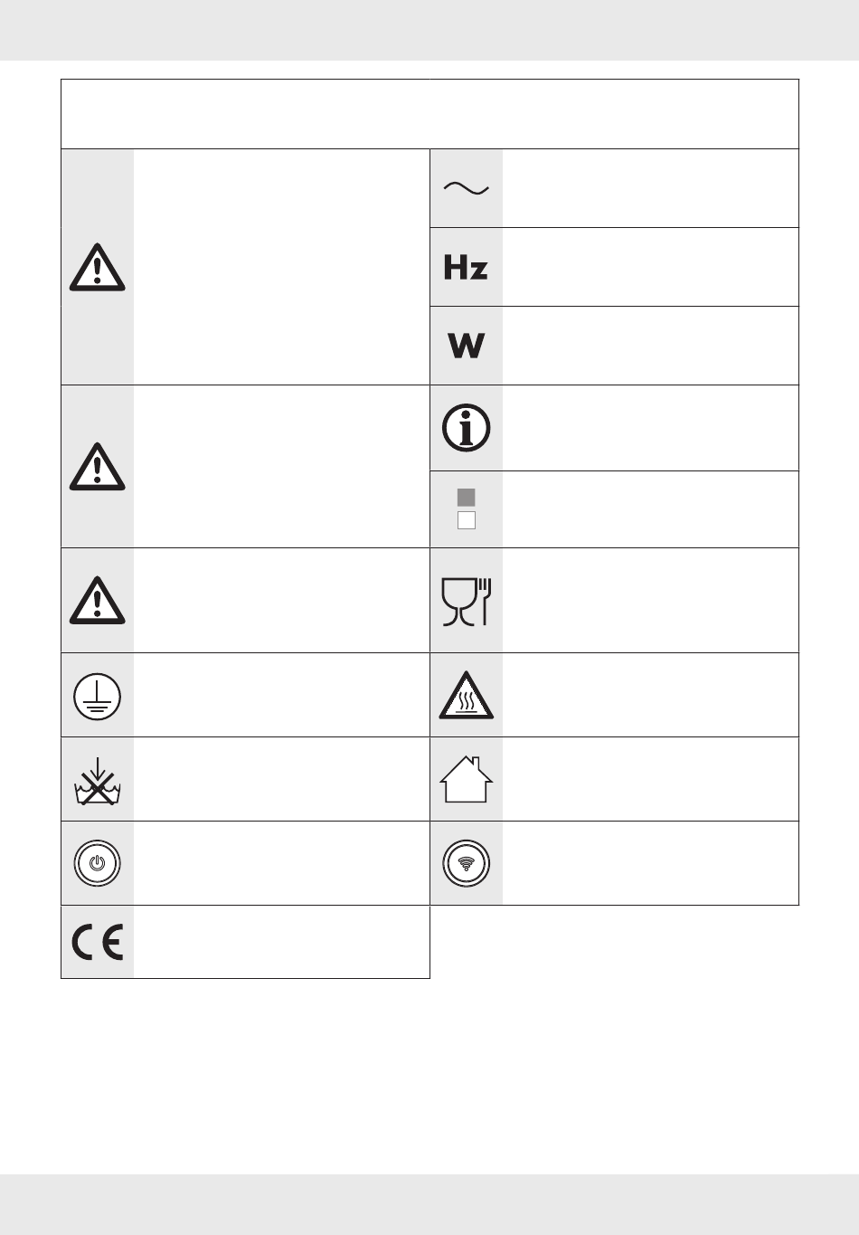This screenshot has height=1235, width=859.
Task: Click the CE conformity mark
Action: click(98, 943)
